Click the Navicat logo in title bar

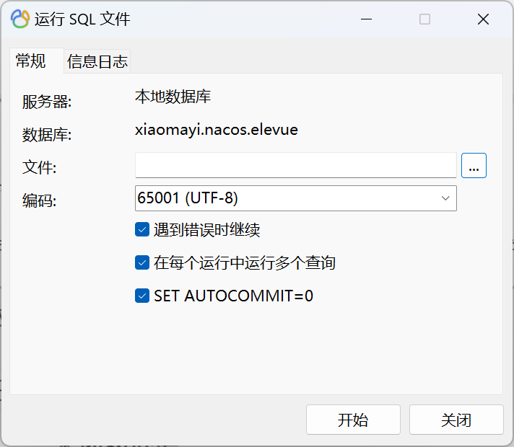(20, 19)
